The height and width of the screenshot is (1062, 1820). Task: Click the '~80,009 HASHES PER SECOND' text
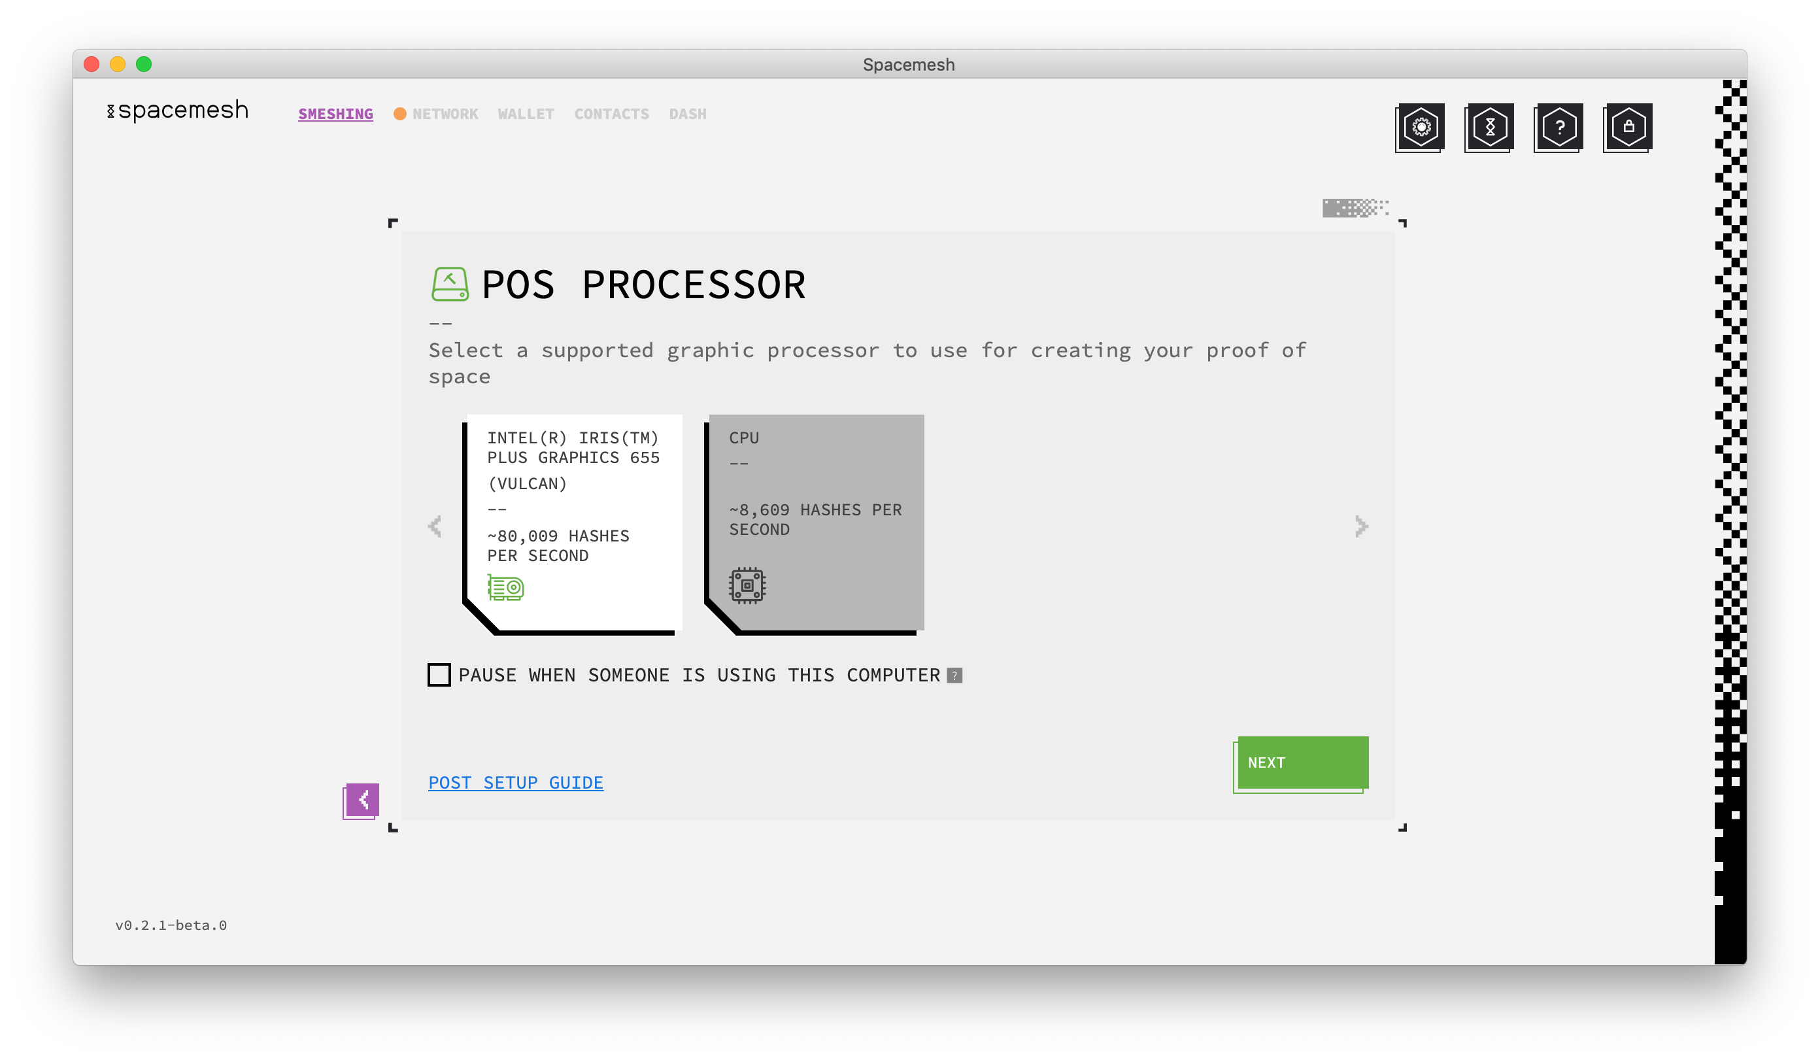558,545
